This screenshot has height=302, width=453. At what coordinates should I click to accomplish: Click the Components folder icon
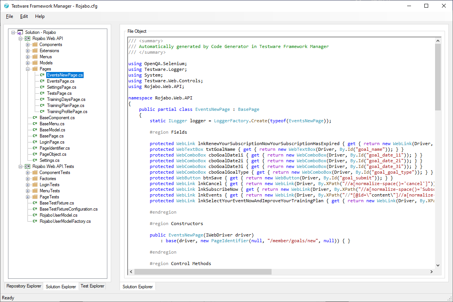click(35, 45)
